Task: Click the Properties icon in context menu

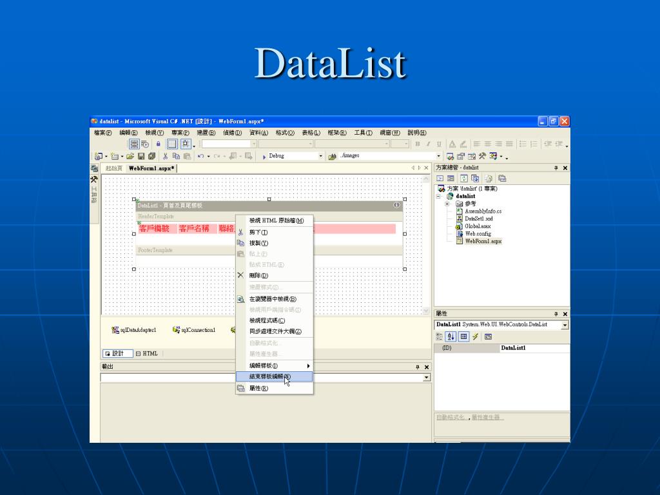Action: [241, 388]
